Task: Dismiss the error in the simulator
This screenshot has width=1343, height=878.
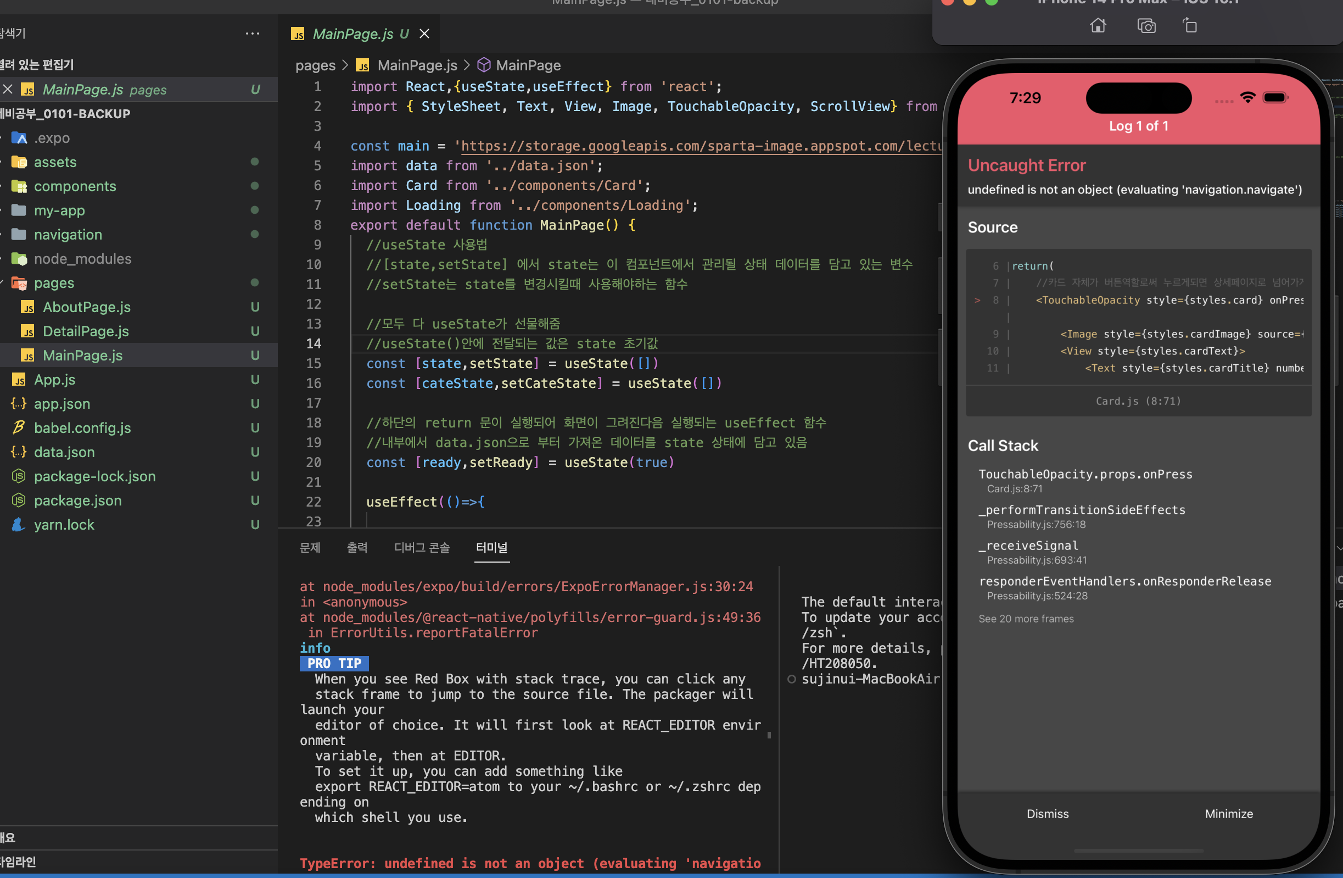Action: pyautogui.click(x=1047, y=813)
